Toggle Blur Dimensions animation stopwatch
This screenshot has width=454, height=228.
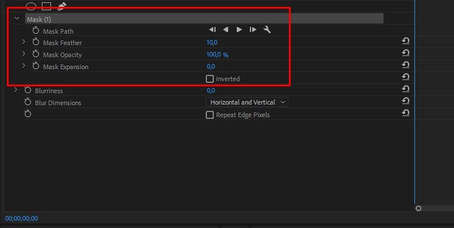click(28, 102)
